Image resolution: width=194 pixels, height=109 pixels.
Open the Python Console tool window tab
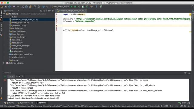25,103
